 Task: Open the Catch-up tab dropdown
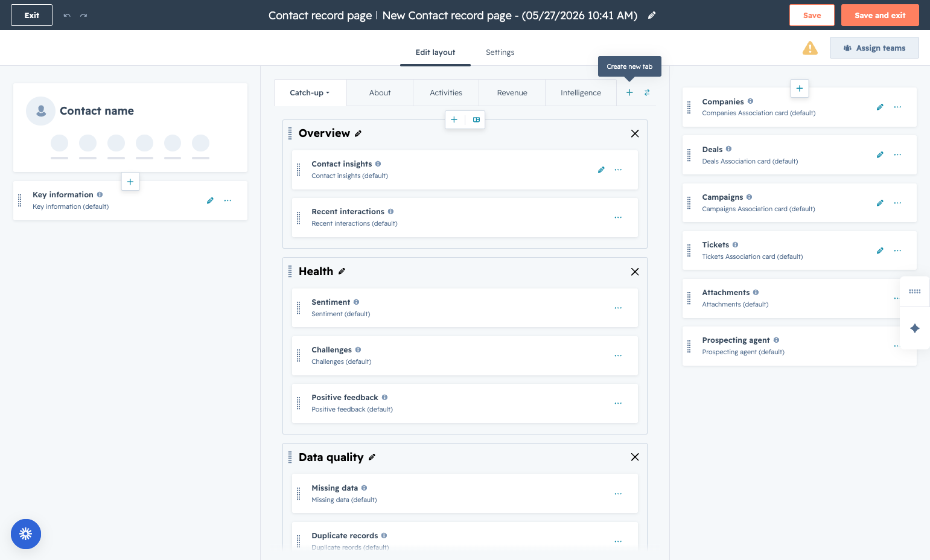(310, 93)
